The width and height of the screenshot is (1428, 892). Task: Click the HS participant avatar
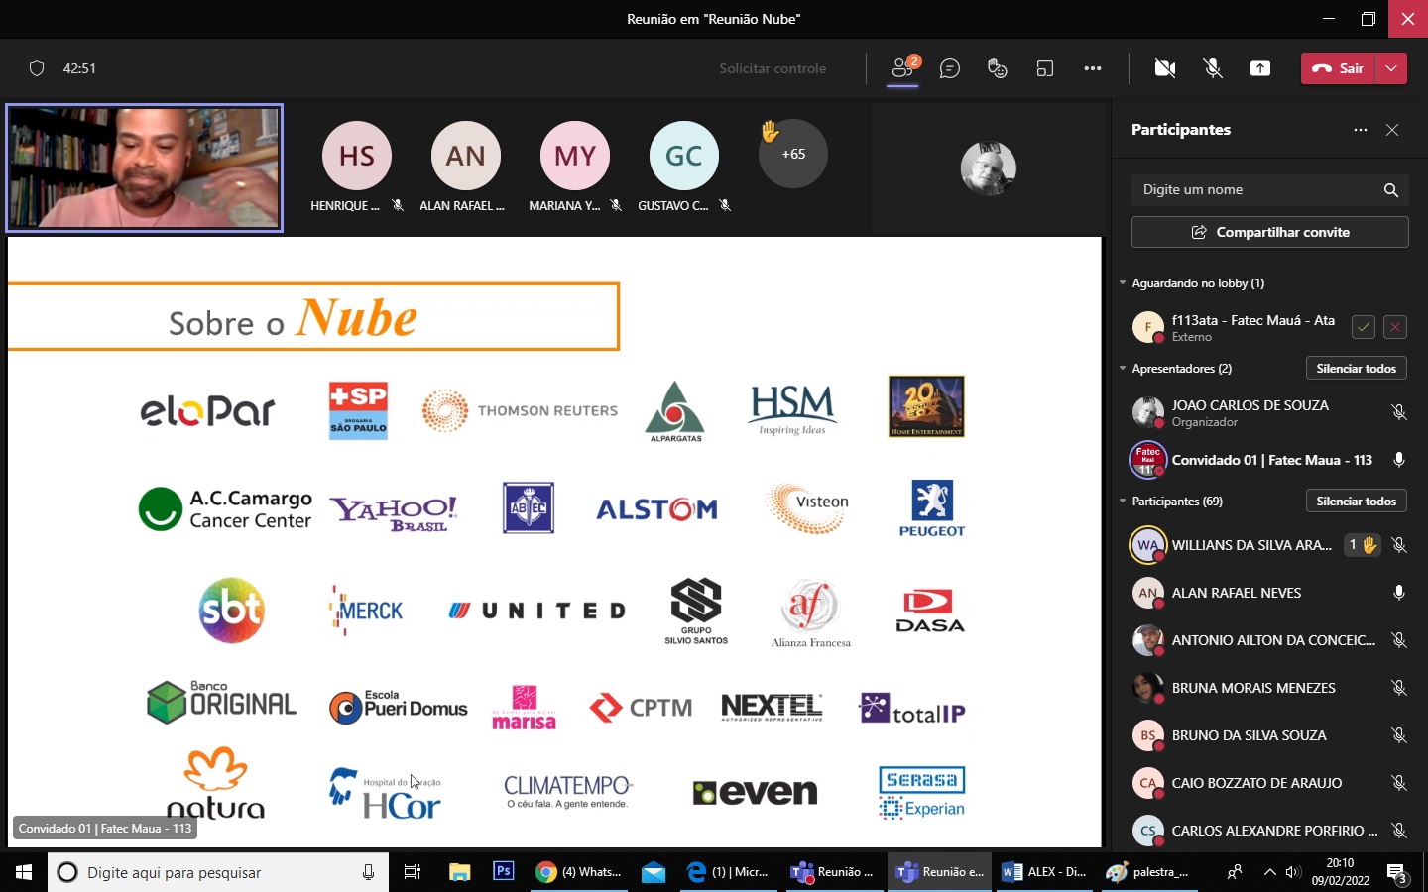pyautogui.click(x=357, y=156)
